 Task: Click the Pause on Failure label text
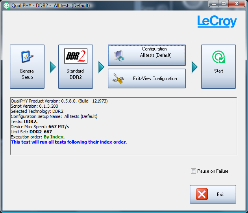213,171
